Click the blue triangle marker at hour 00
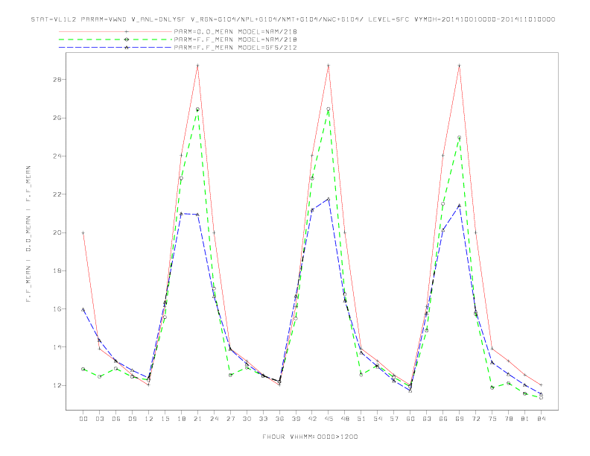Screen dimensions: 590x456 pyautogui.click(x=83, y=309)
